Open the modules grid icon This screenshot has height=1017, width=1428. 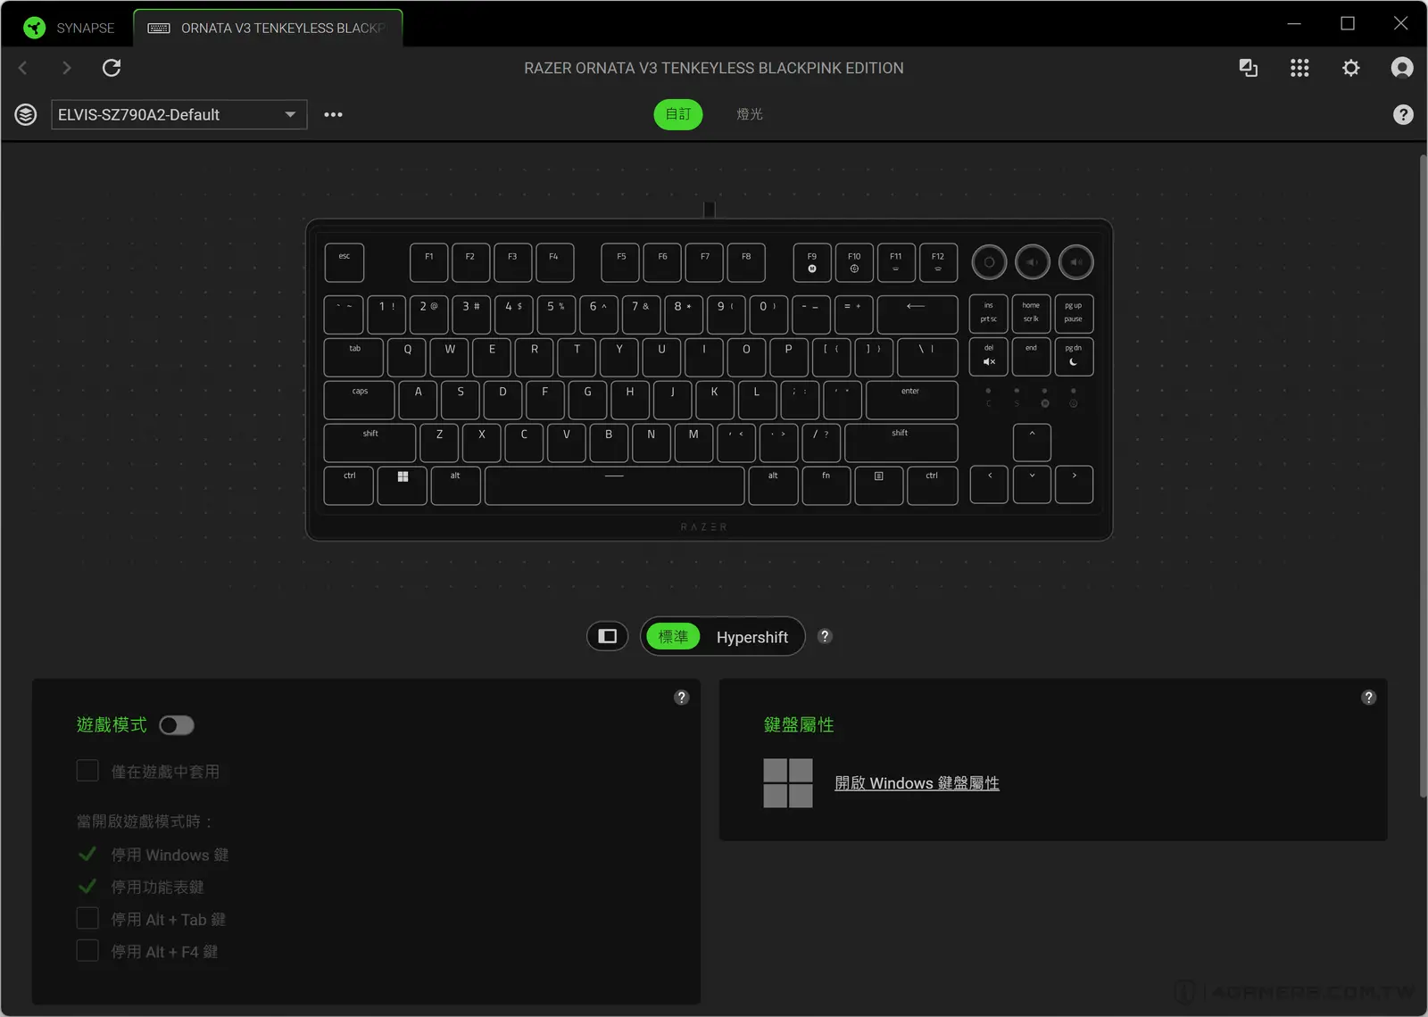[1299, 68]
